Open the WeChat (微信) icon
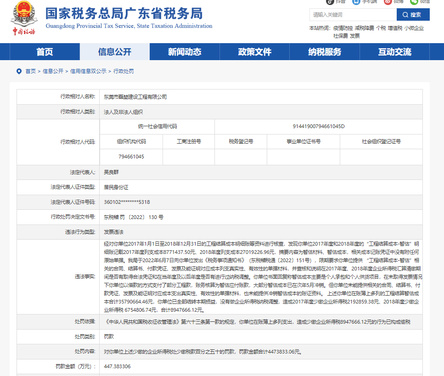Viewport: 444px width, 376px height. click(x=414, y=2)
